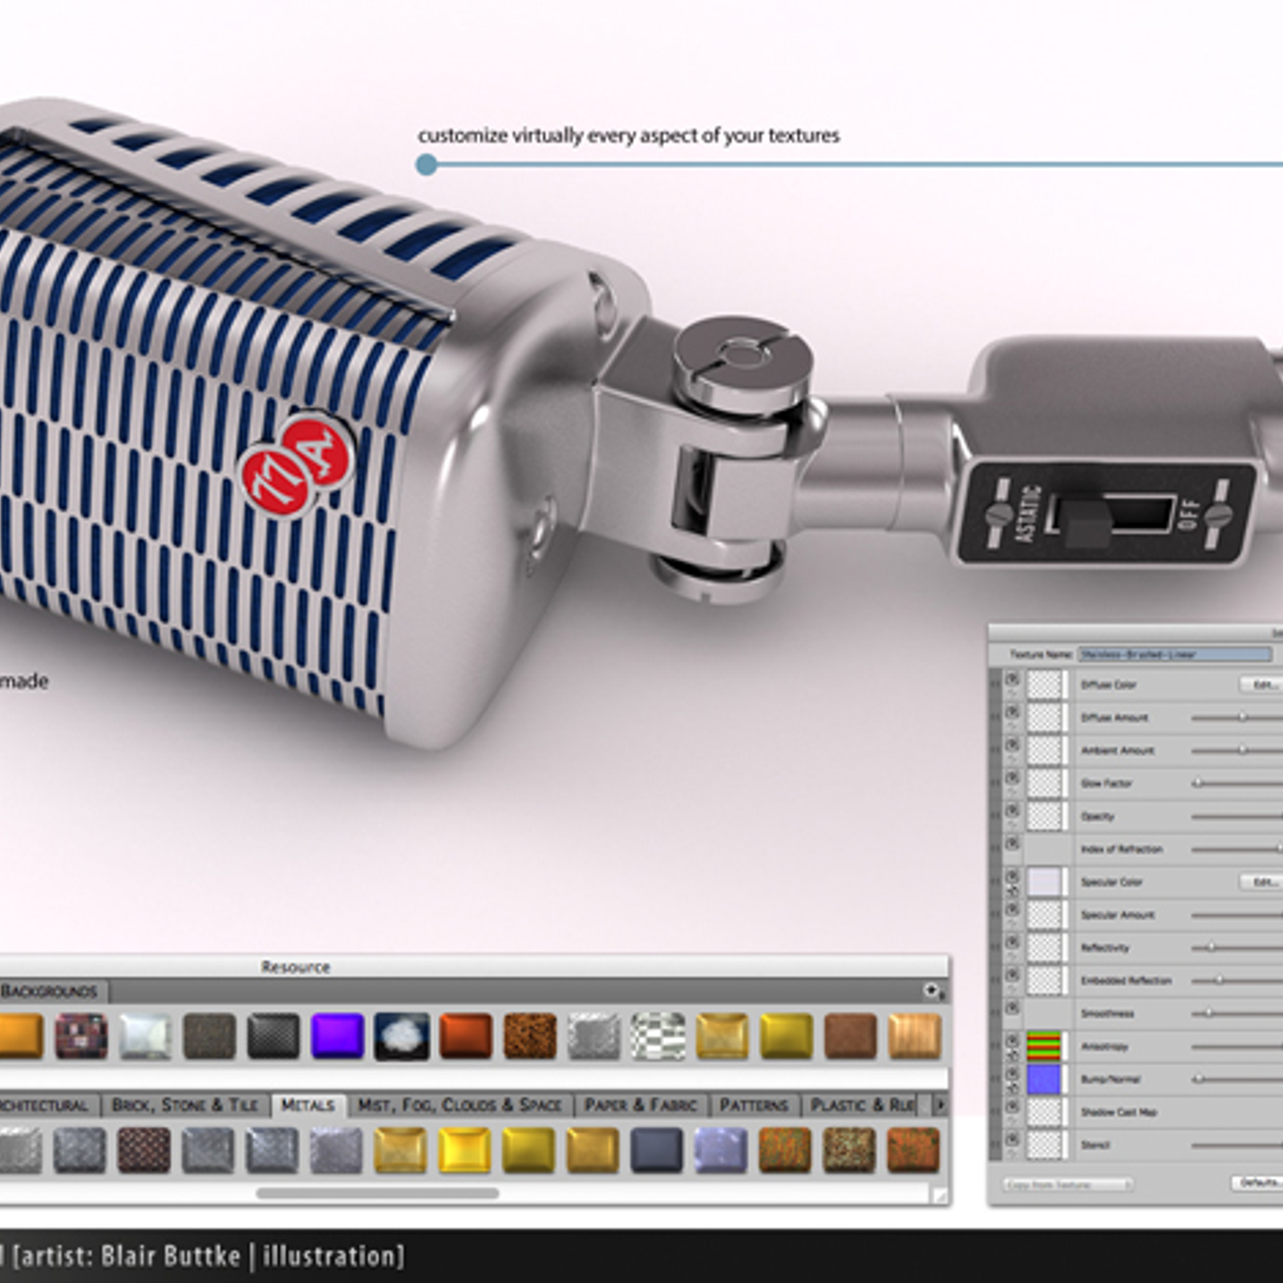
Task: Open the Brick, Stone & Tile tab
Action: tap(185, 1105)
